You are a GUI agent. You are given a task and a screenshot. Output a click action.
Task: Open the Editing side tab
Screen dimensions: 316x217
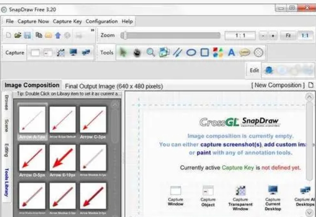coord(7,150)
